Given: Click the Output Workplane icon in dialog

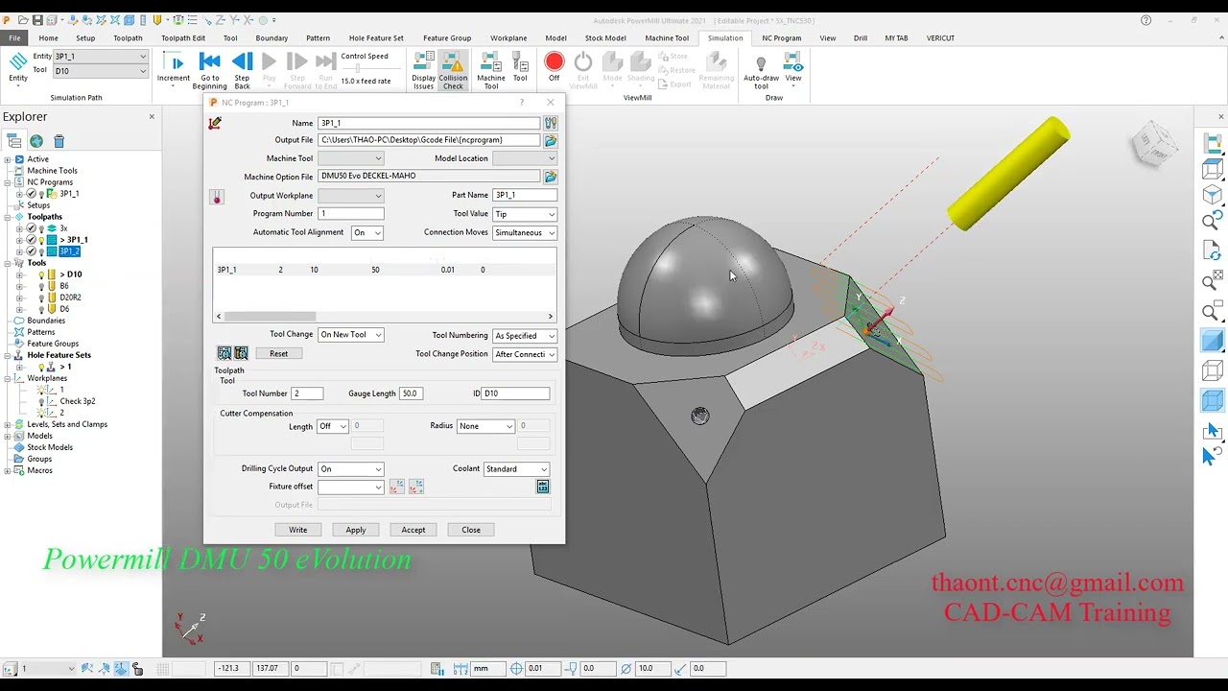Looking at the screenshot, I should pyautogui.click(x=217, y=197).
